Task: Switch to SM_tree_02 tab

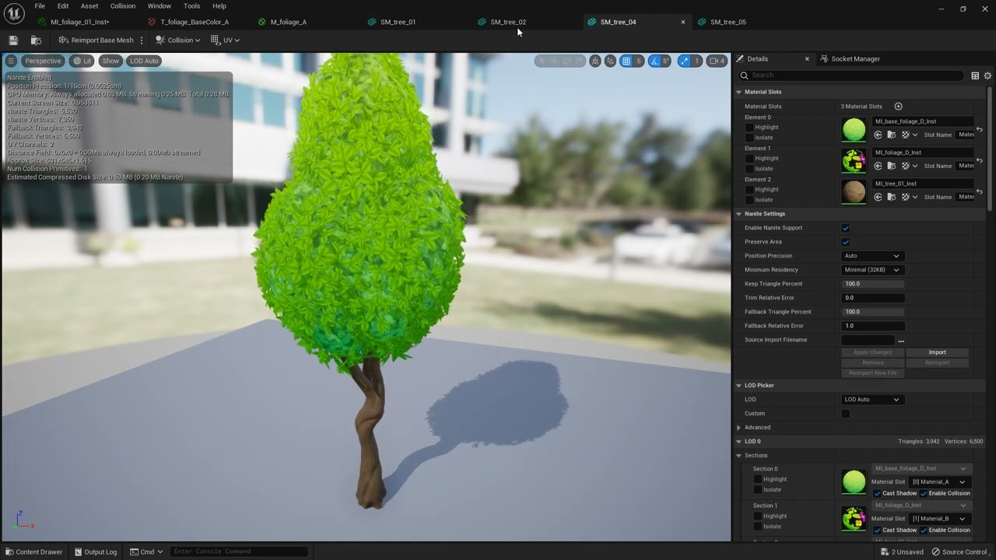Action: 508,22
